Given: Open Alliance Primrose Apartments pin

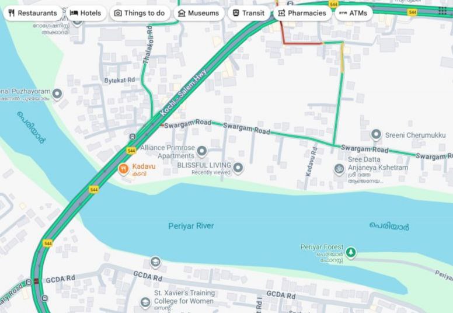Looking at the screenshot, I should tap(202, 151).
